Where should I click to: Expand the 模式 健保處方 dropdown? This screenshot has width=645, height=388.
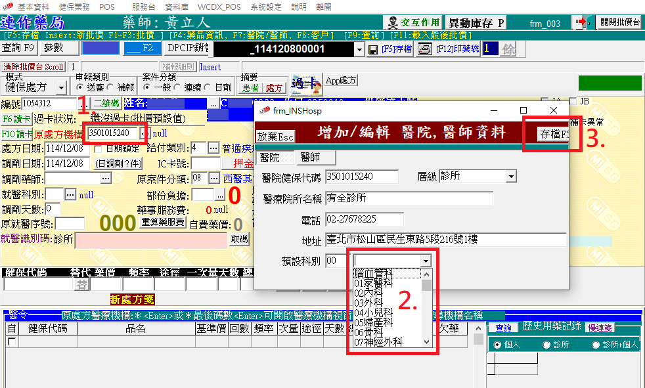point(61,87)
